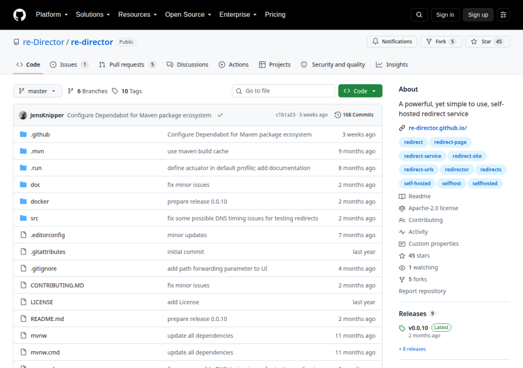Image resolution: width=523 pixels, height=368 pixels.
Task: Click the Sign in button
Action: [445, 15]
